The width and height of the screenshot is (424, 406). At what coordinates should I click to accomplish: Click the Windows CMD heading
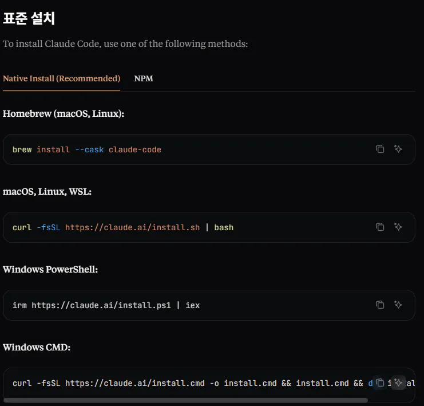(37, 347)
